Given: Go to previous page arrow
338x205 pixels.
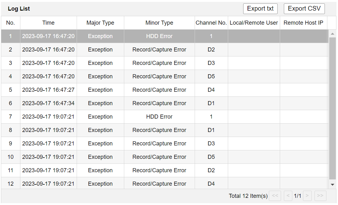Looking at the screenshot, I should click(x=288, y=196).
